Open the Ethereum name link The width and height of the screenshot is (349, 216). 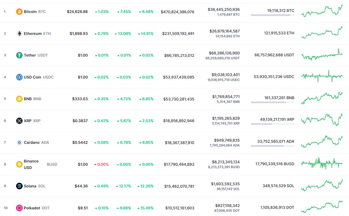tap(33, 34)
